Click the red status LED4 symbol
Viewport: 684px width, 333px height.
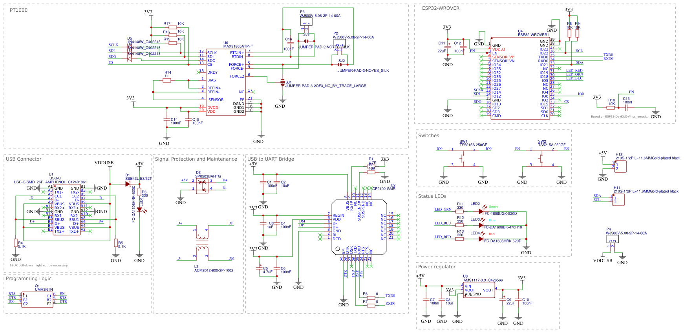click(x=481, y=239)
